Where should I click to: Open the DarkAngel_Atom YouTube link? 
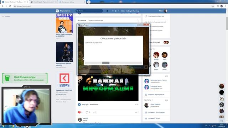point(156,86)
